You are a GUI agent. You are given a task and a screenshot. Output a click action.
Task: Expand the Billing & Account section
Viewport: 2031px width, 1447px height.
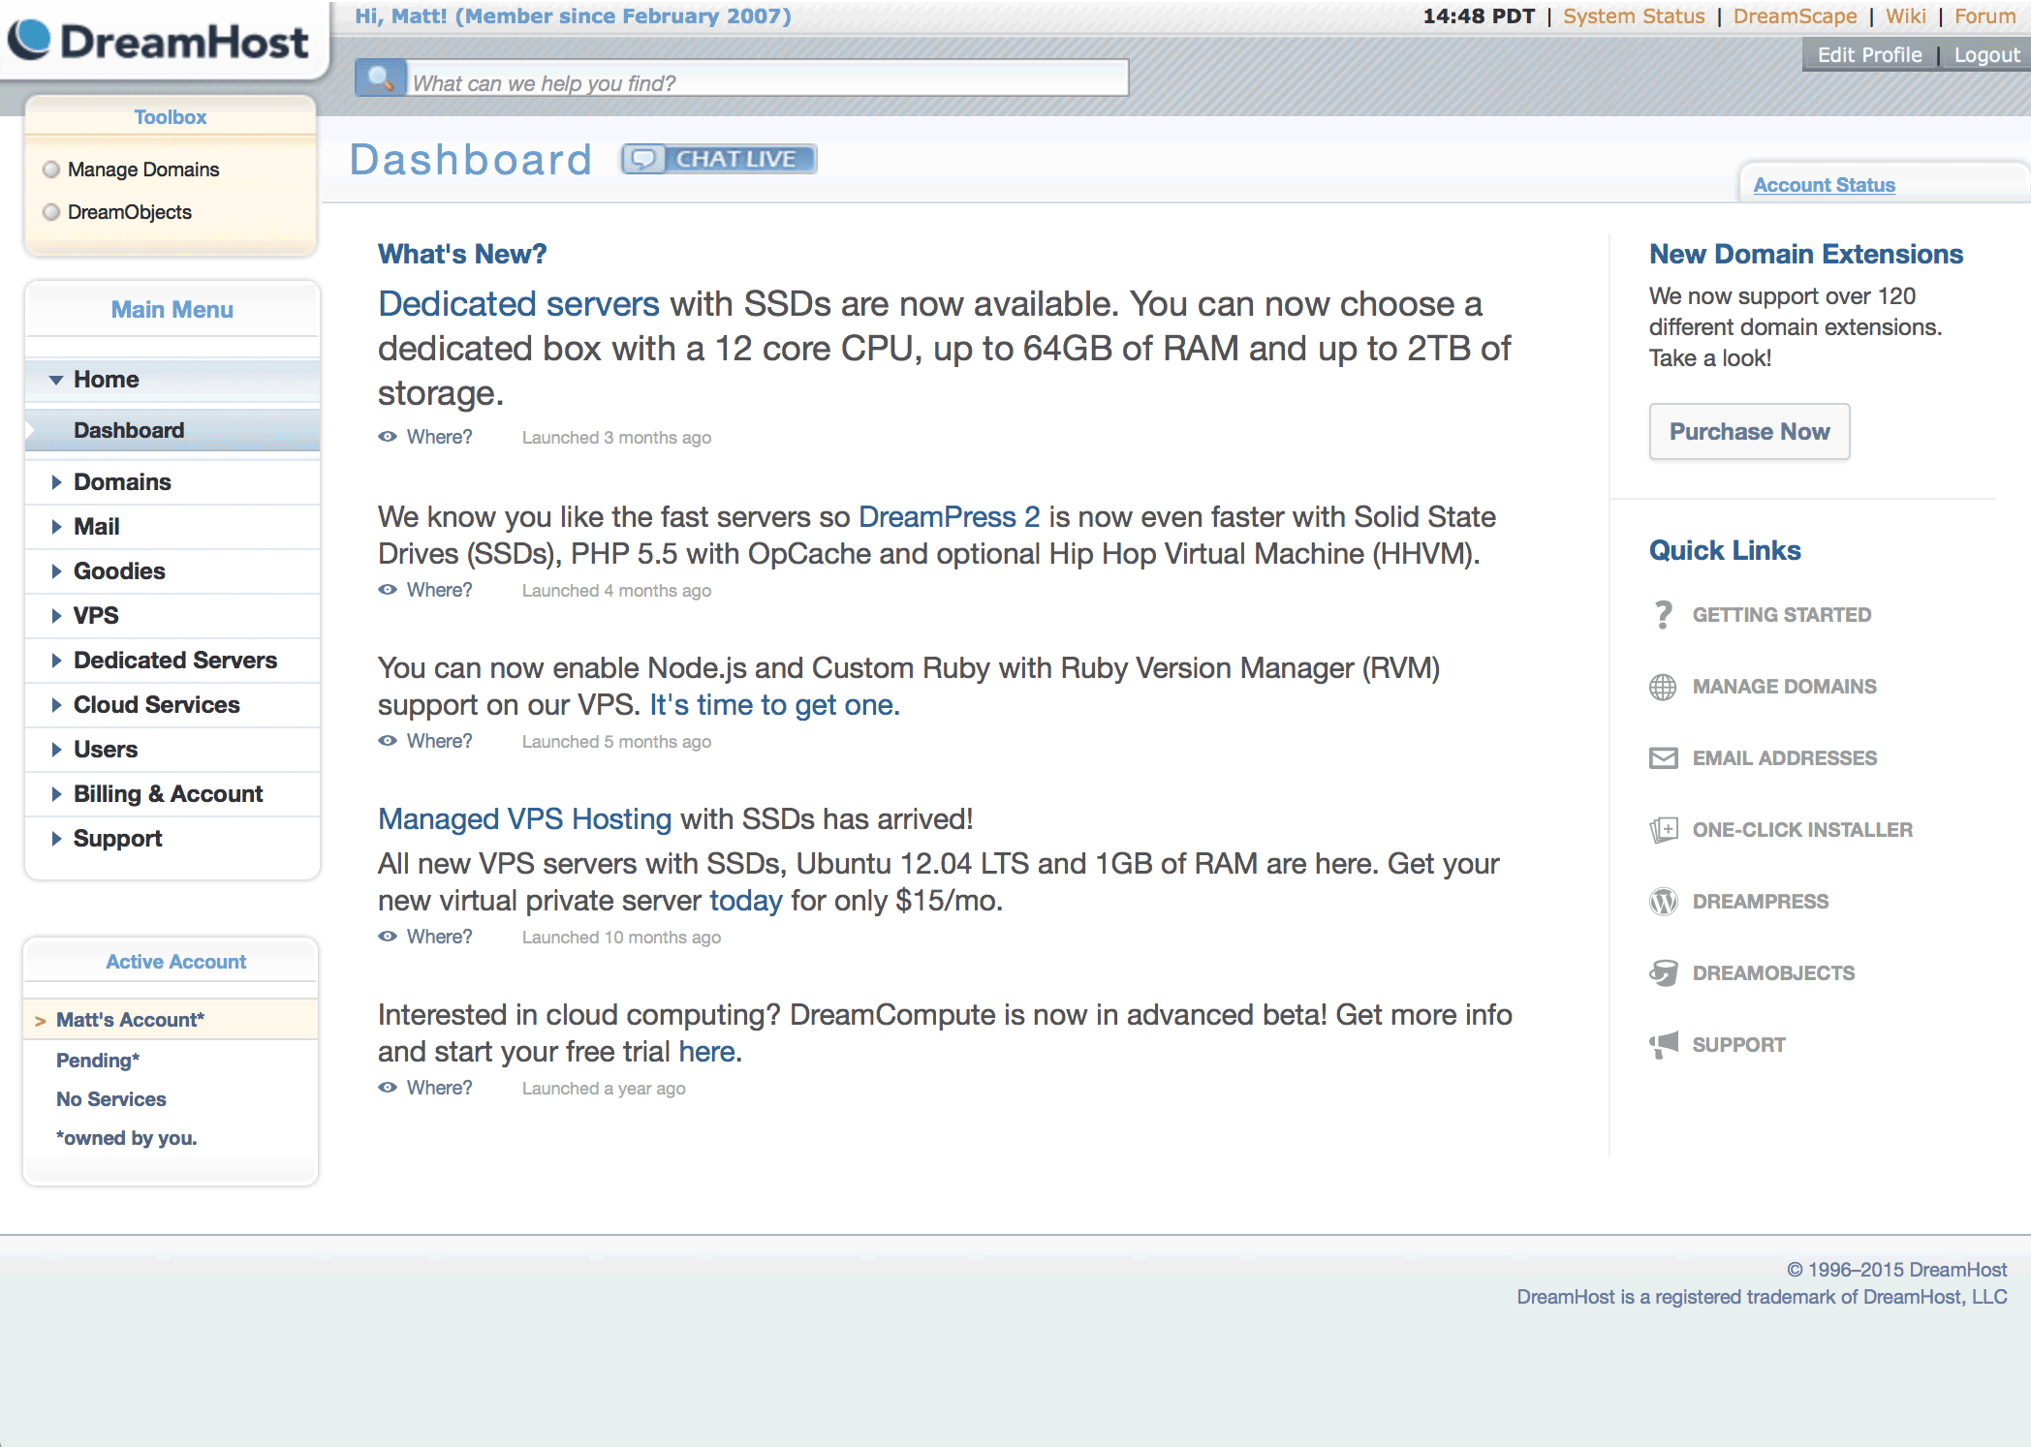click(x=167, y=793)
